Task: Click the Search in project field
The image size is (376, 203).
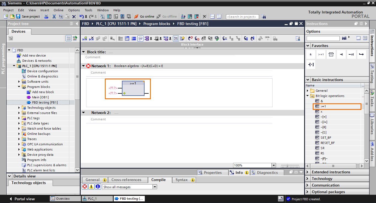Action: tap(242, 16)
